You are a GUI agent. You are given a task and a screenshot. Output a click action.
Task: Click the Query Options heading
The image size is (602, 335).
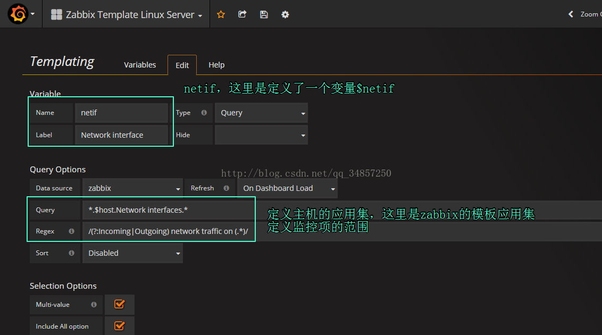(57, 169)
